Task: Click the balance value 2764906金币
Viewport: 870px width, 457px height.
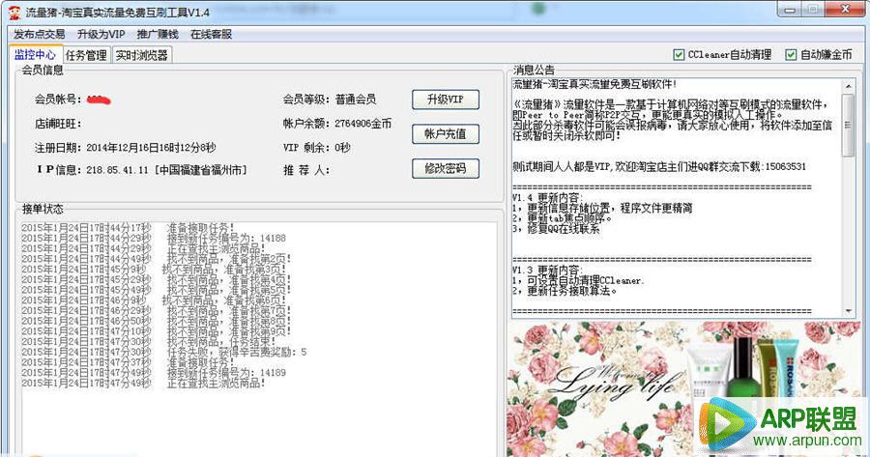Action: 363,123
